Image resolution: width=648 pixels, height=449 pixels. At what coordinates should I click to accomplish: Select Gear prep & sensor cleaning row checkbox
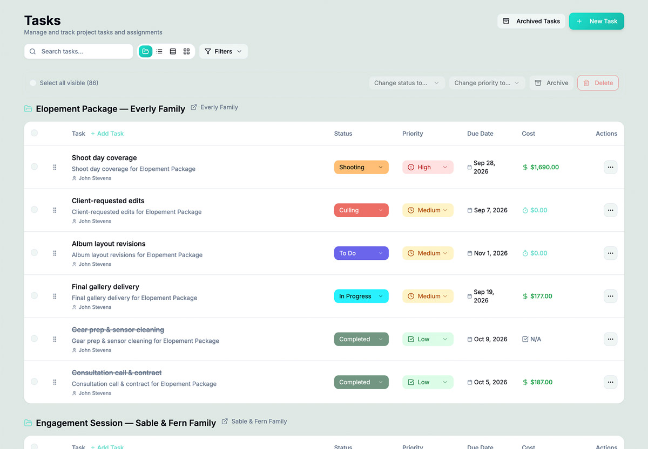34,339
